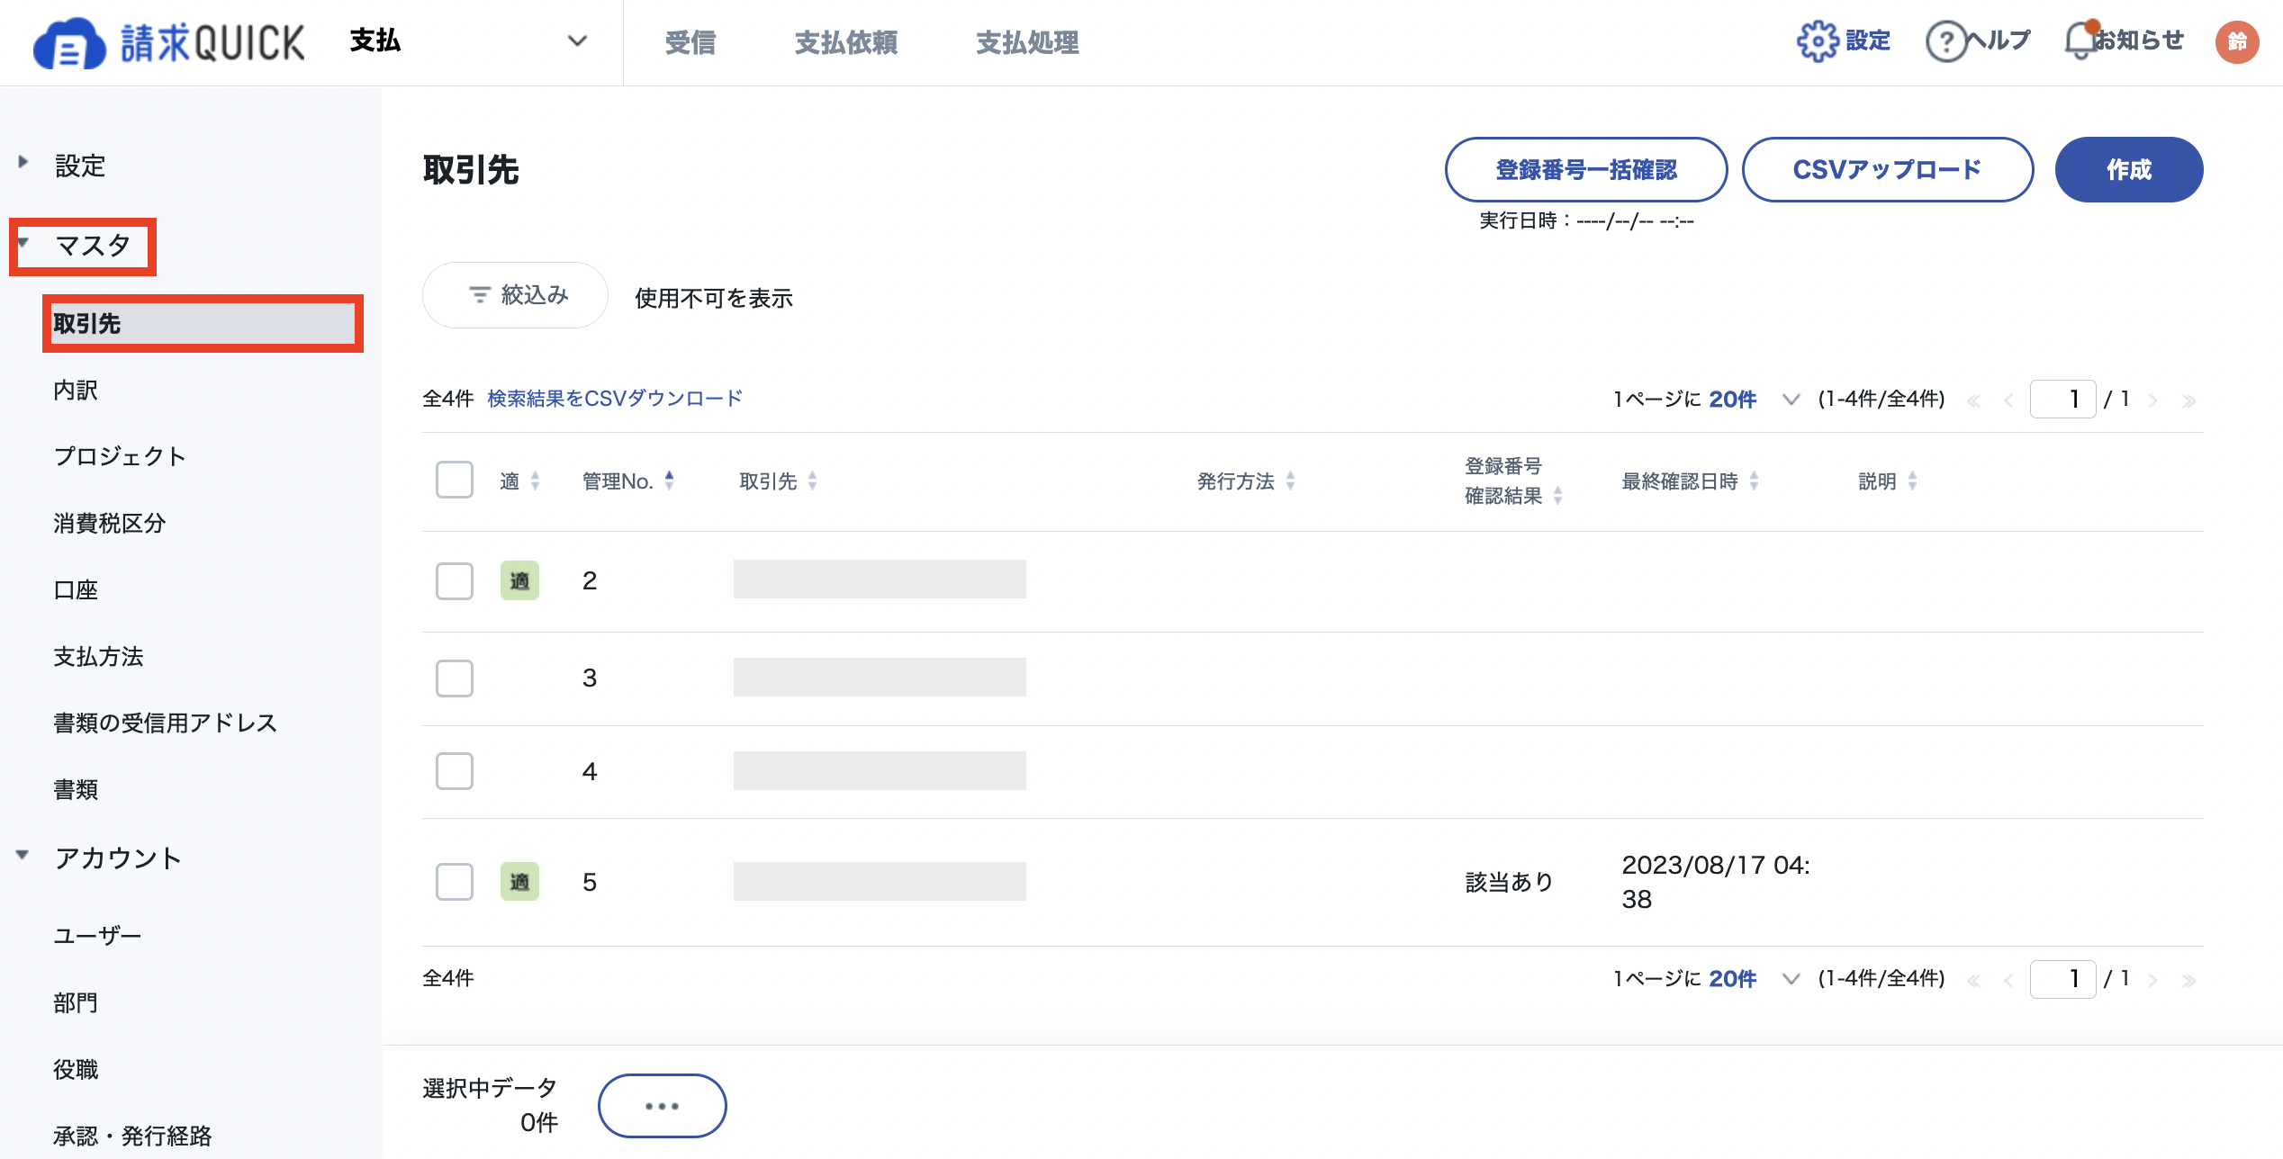Image resolution: width=2283 pixels, height=1159 pixels.
Task: Sort by 発行方法 column arrows
Action: pyautogui.click(x=1290, y=481)
